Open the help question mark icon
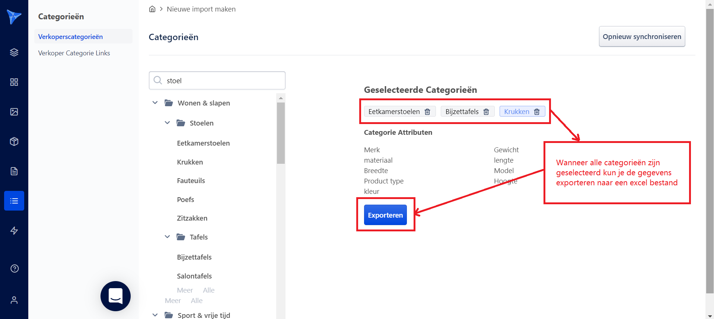The width and height of the screenshot is (714, 319). (14, 268)
